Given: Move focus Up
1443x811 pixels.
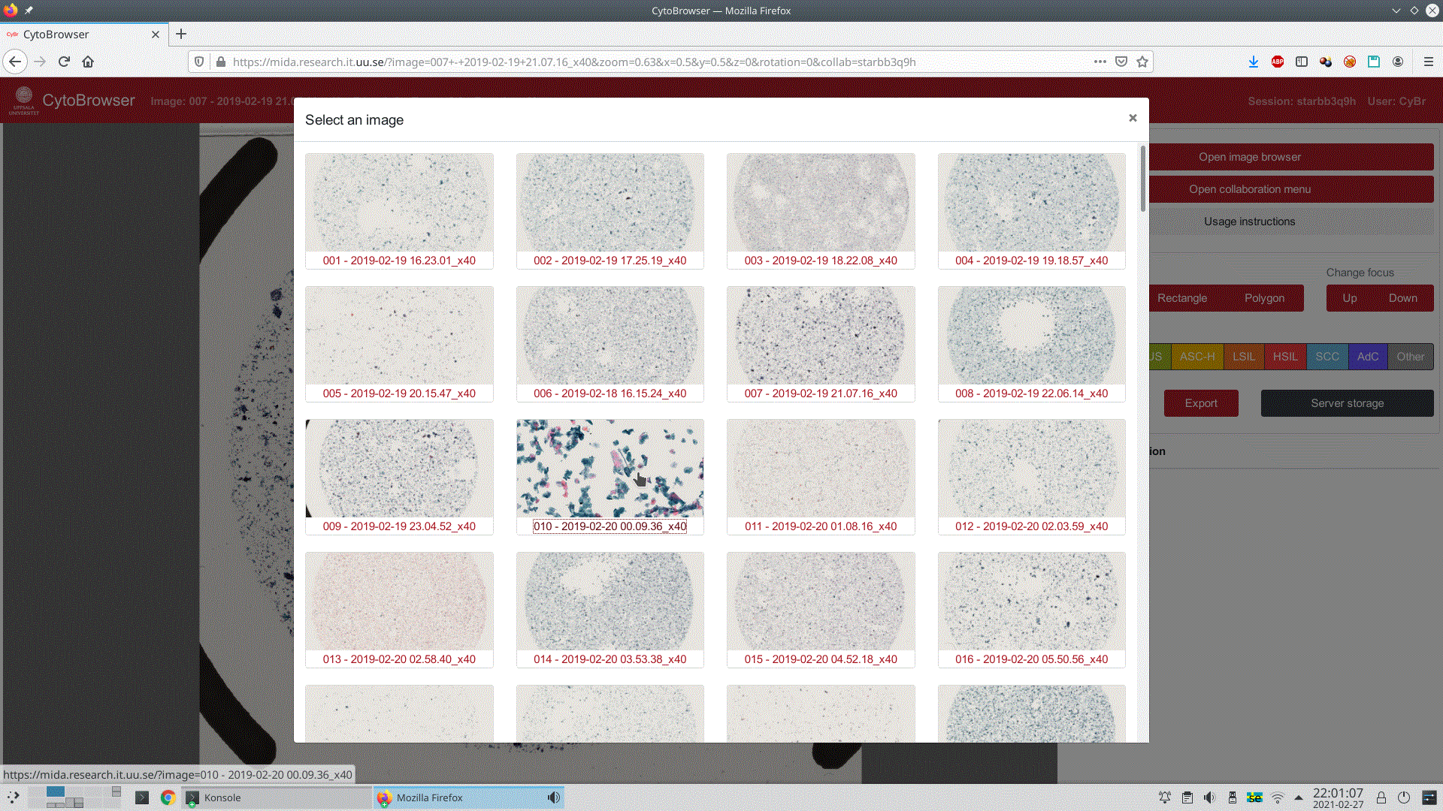Looking at the screenshot, I should (1349, 298).
